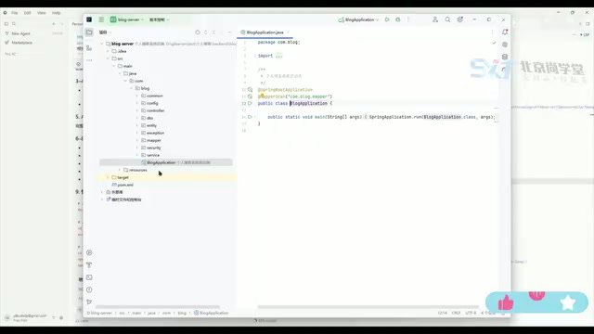Image resolution: width=594 pixels, height=334 pixels.
Task: Expand all nodes in project tree
Action: (206, 32)
